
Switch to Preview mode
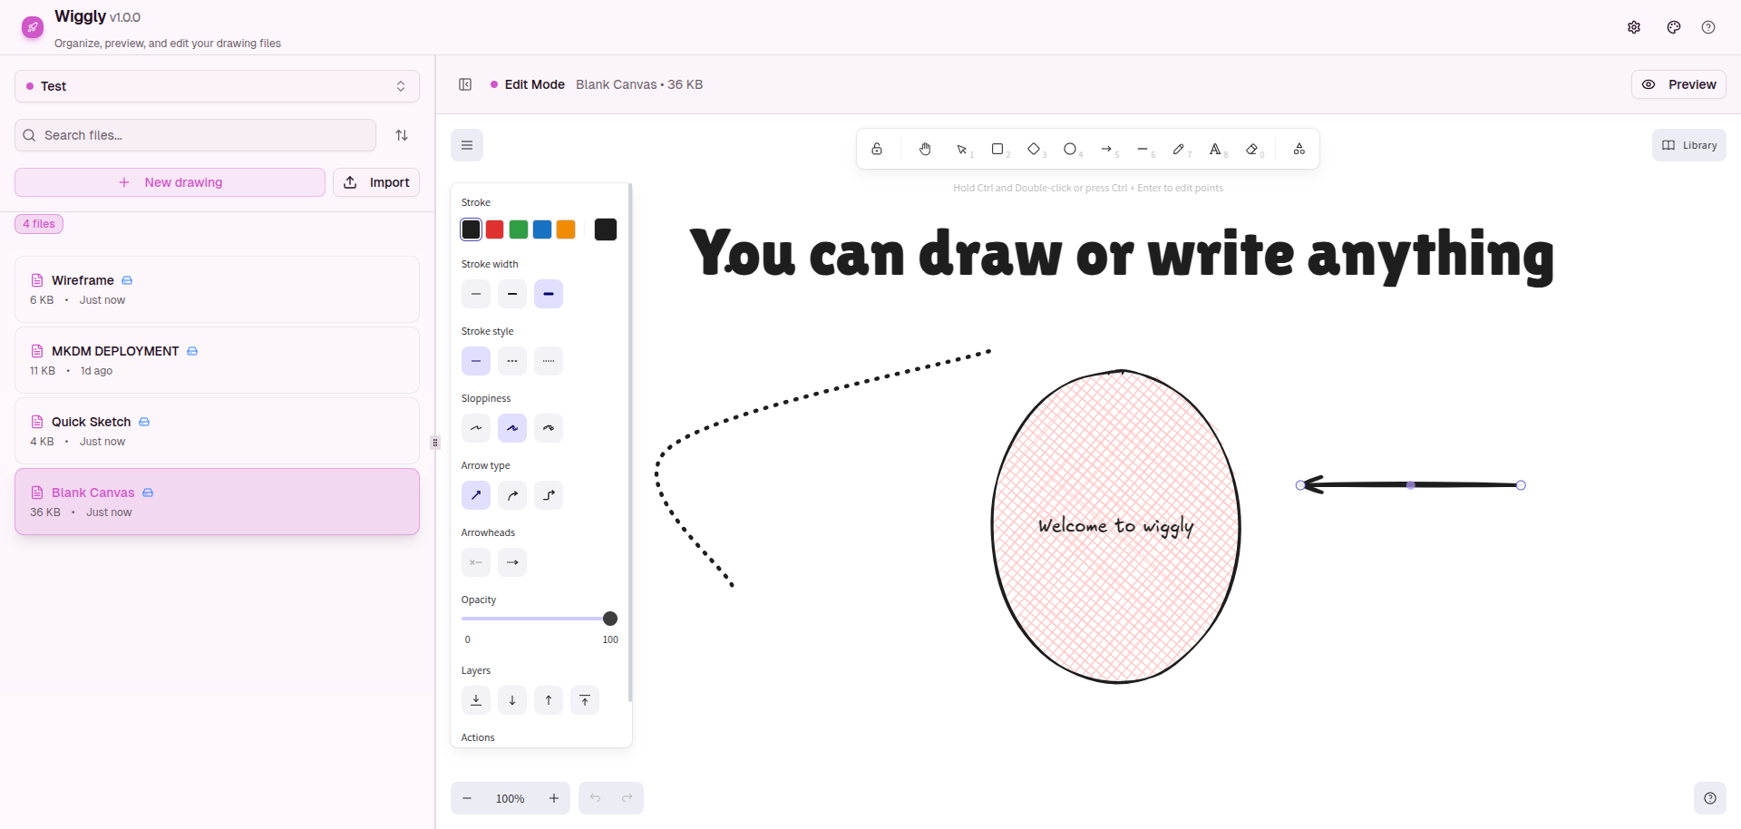point(1678,84)
